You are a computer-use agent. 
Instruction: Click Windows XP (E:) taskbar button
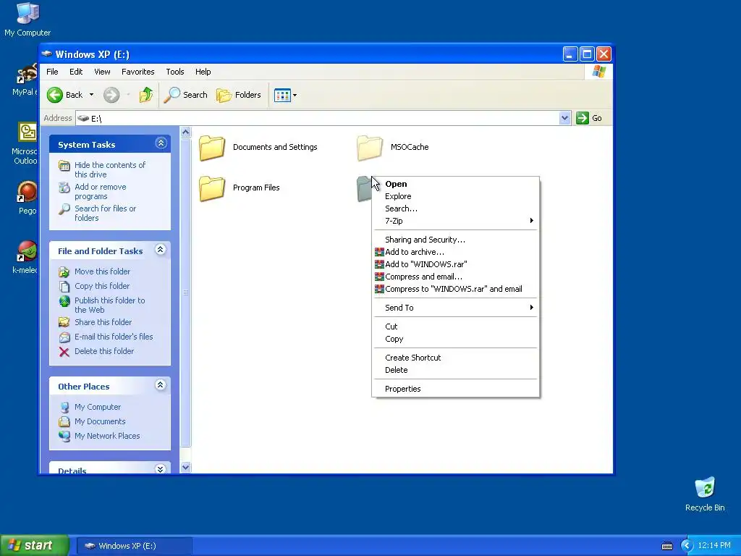tap(134, 546)
